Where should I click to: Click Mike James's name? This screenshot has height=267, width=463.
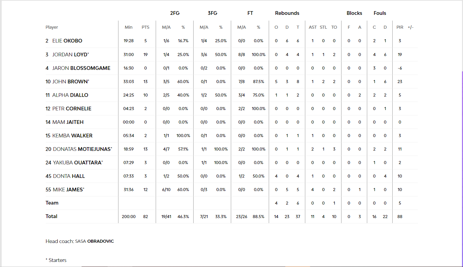(68, 189)
